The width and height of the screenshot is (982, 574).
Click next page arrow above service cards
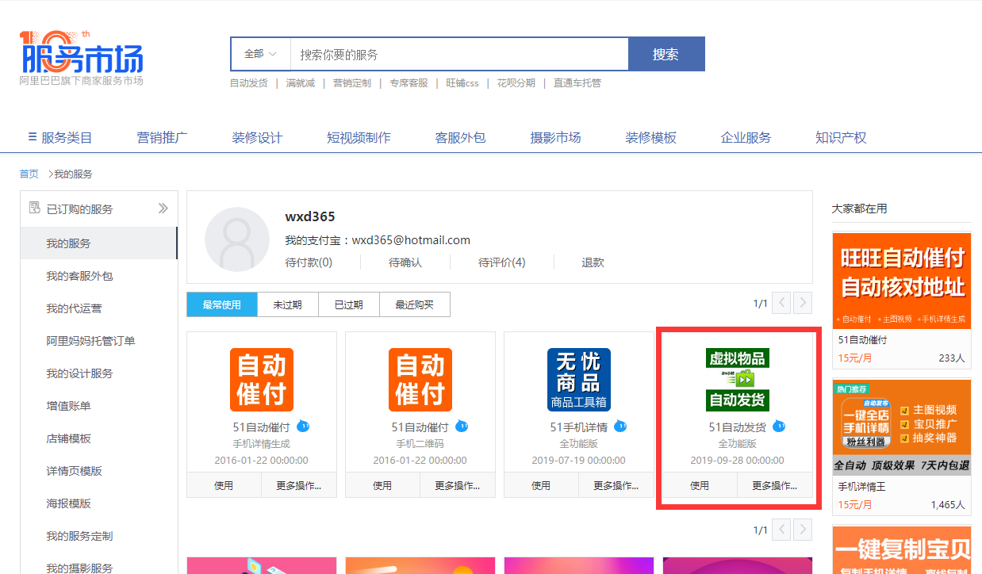coord(804,303)
